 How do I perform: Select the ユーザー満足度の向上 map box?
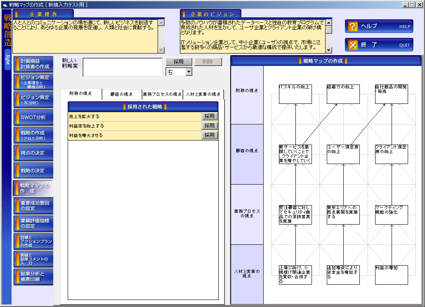click(343, 154)
